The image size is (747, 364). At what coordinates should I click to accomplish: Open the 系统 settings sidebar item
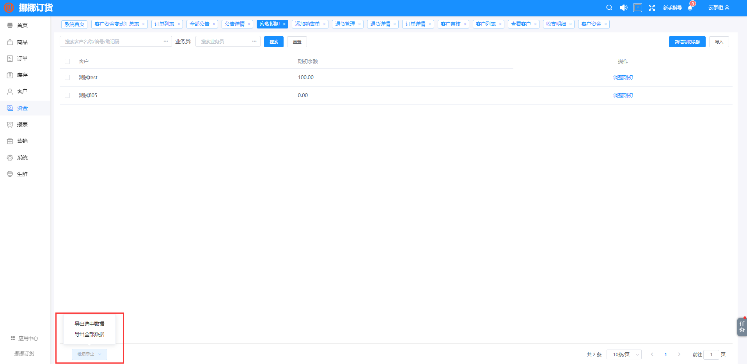point(22,158)
